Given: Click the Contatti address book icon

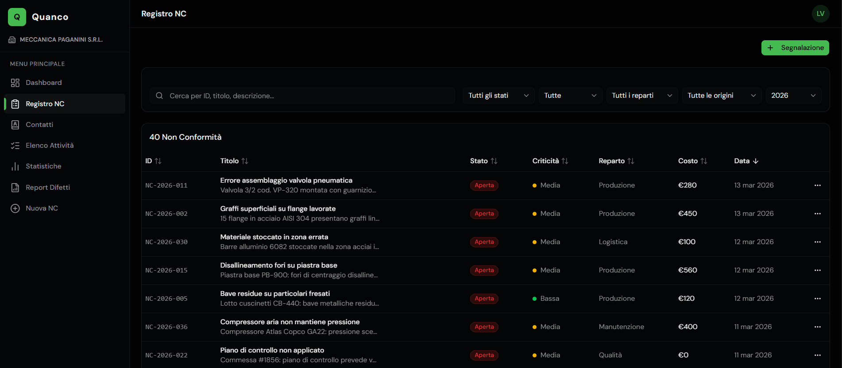Looking at the screenshot, I should 15,125.
